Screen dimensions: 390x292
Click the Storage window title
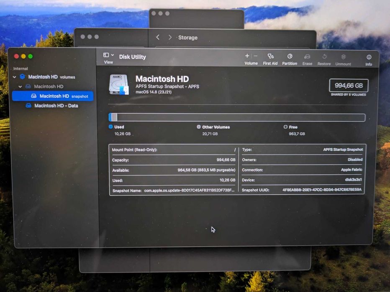[188, 38]
